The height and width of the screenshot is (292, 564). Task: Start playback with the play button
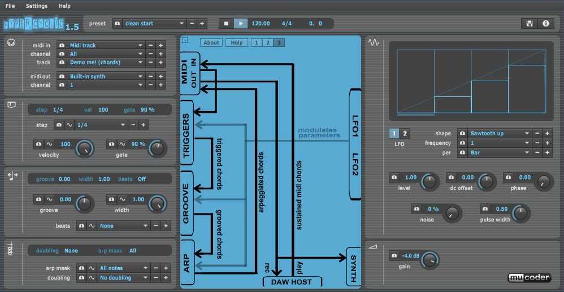point(241,24)
